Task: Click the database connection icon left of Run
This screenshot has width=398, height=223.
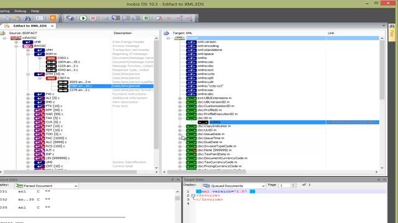Action: pyautogui.click(x=70, y=18)
